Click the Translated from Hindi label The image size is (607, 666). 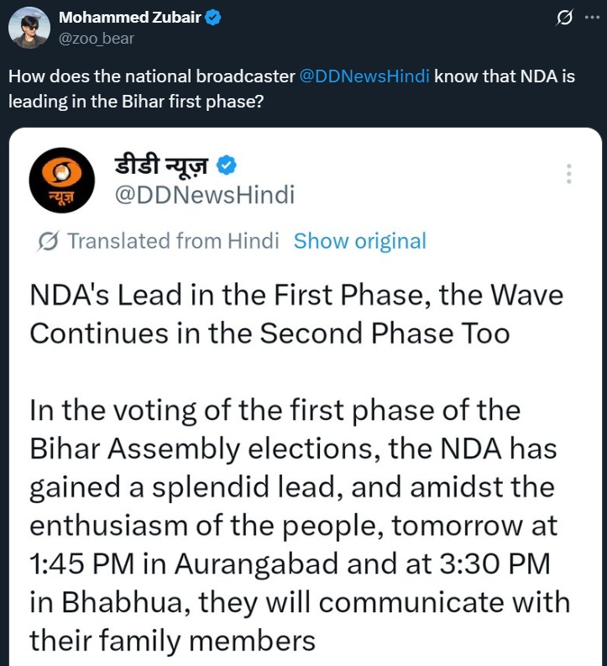pos(172,242)
